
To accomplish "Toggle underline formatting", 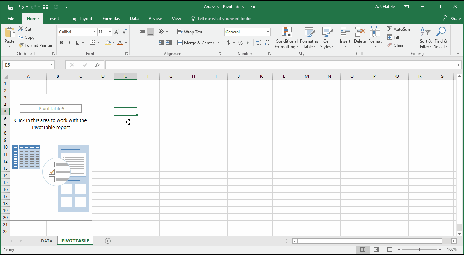I will tap(77, 43).
